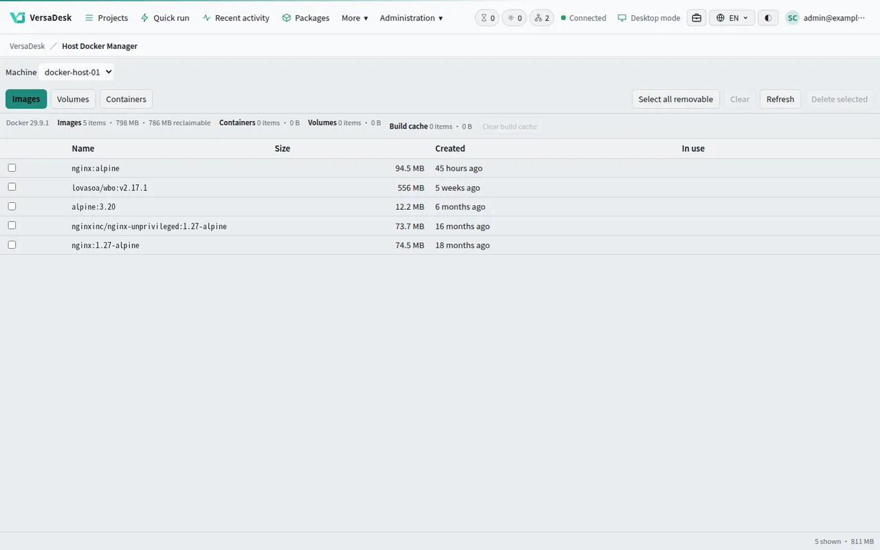Viewport: 880px width, 550px height.
Task: Open the EN language dropdown
Action: [x=732, y=18]
